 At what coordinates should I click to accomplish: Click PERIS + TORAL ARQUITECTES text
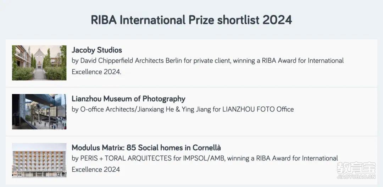tap(126, 158)
